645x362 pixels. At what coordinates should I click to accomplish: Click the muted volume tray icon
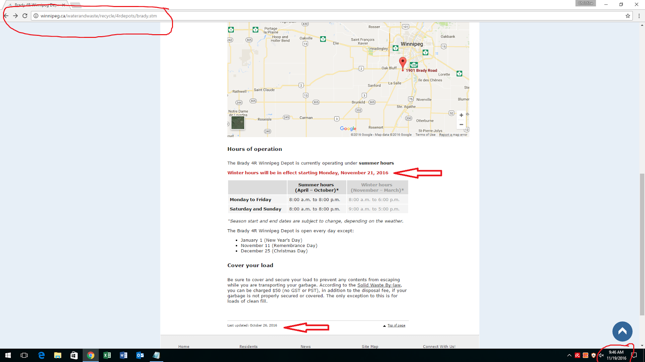(x=601, y=355)
